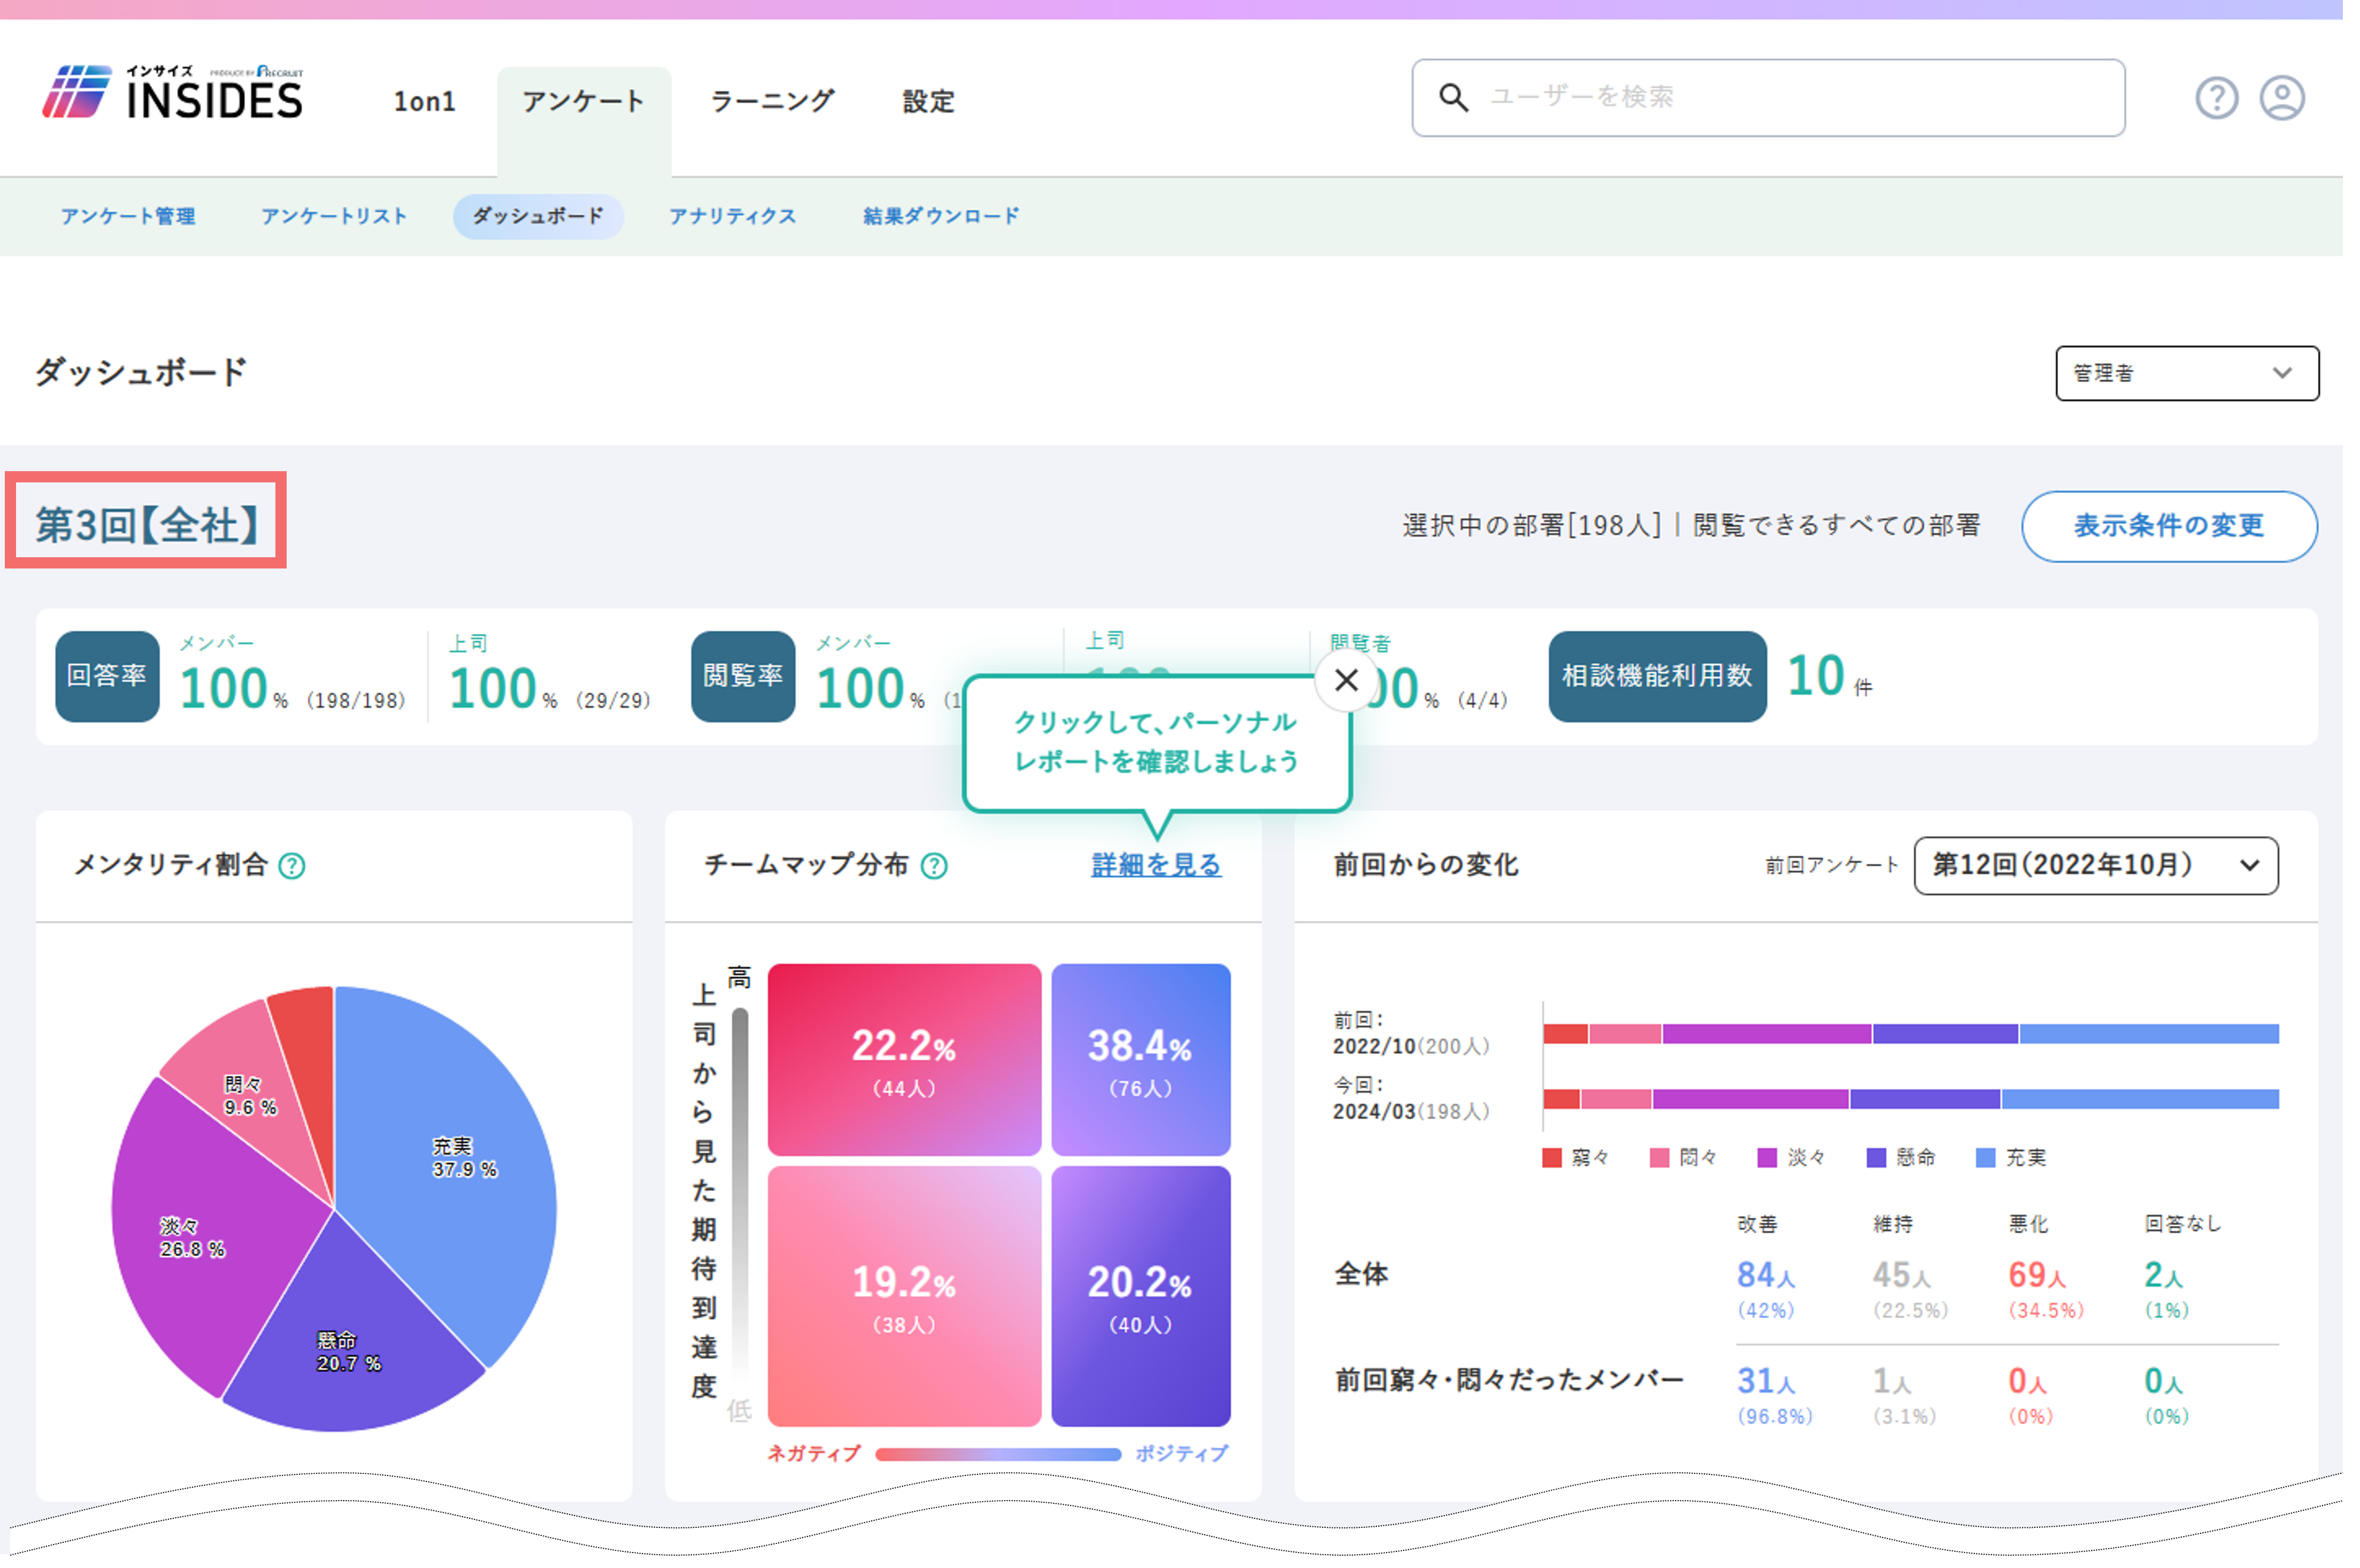Focus the ユーザーを検索 search field
Screen dimensions: 2360x1568
(1768, 98)
